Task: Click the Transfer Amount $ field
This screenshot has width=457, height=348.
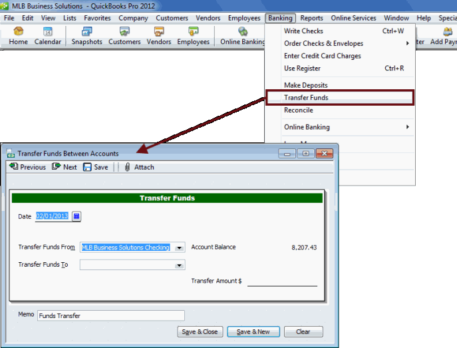Action: point(282,281)
